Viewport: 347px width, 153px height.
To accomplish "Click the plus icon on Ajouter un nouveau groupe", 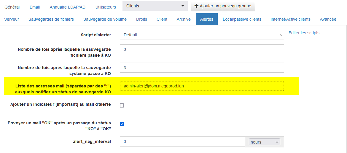I will pos(196,6).
